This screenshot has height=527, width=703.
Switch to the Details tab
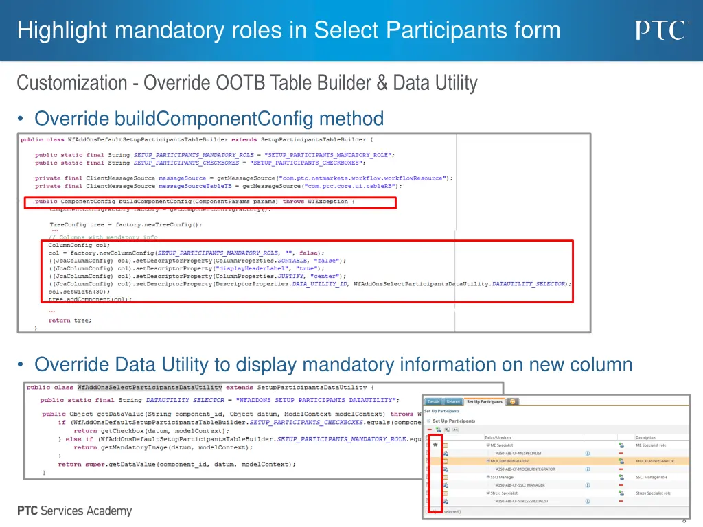434,401
